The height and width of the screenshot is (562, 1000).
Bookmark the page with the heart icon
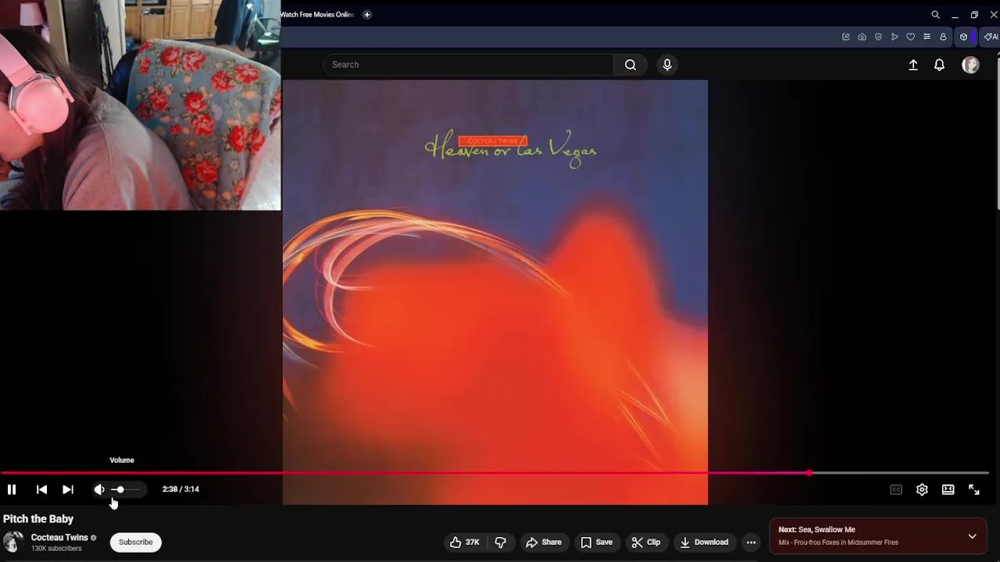click(910, 37)
